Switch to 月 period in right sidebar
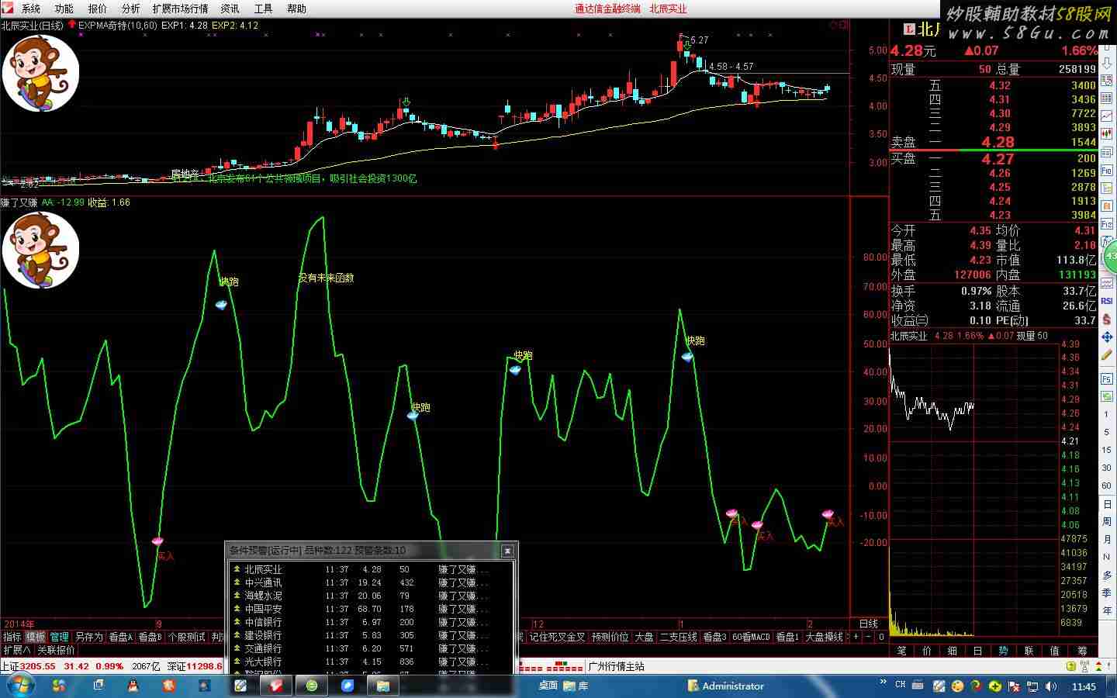Viewport: 1117px width, 698px height. tap(1107, 540)
